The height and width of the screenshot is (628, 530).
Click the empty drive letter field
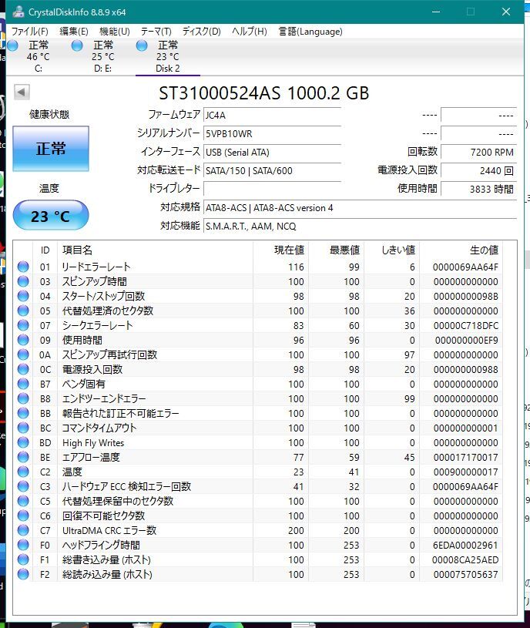tap(272, 189)
